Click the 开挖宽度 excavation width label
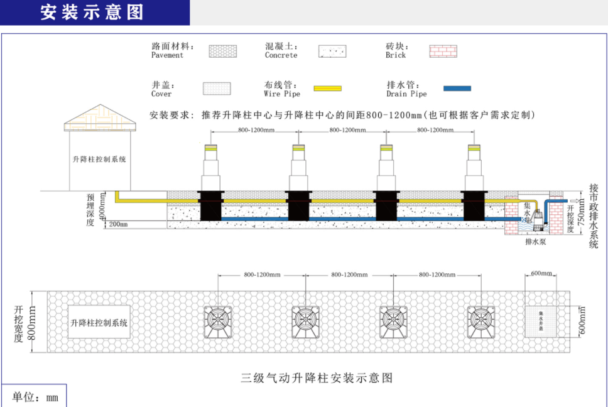This screenshot has width=608, height=407. tap(18, 324)
